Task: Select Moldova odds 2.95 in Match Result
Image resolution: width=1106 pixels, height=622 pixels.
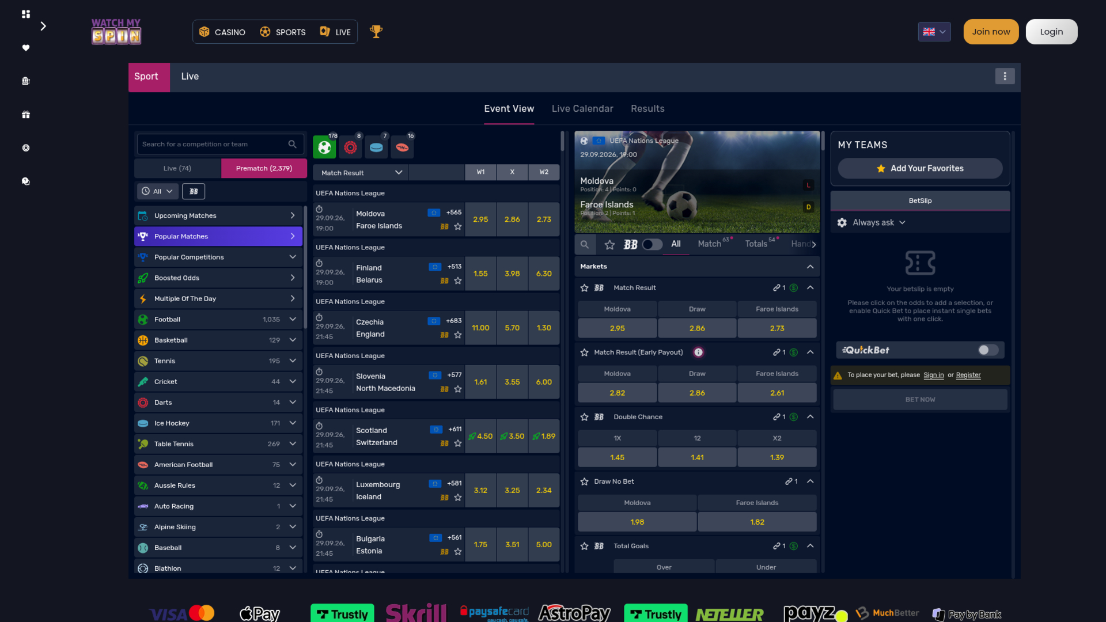Action: pyautogui.click(x=617, y=328)
